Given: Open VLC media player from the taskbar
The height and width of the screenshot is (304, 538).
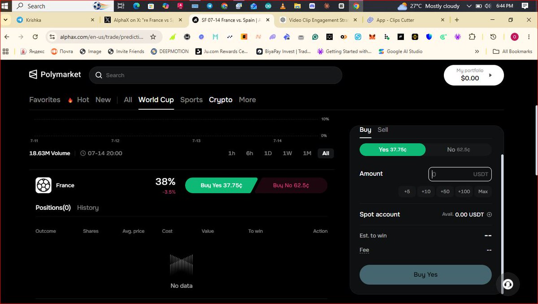Looking at the screenshot, I should tap(282, 6).
